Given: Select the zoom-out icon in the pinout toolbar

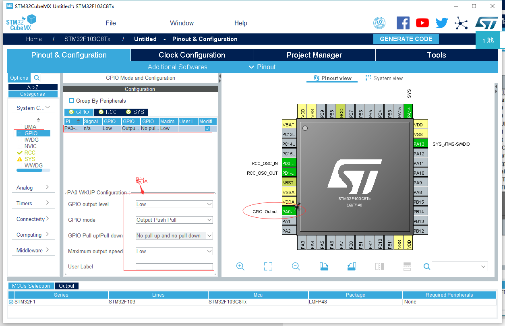Looking at the screenshot, I should [x=296, y=266].
